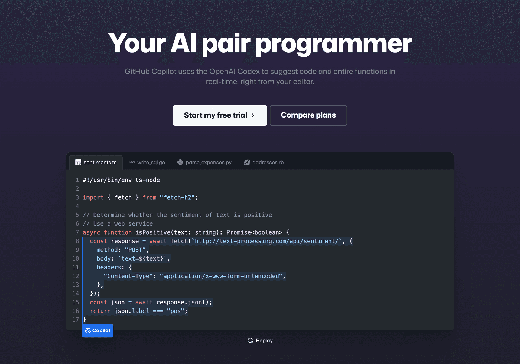Click the Copilot badge below the code editor

(x=97, y=330)
